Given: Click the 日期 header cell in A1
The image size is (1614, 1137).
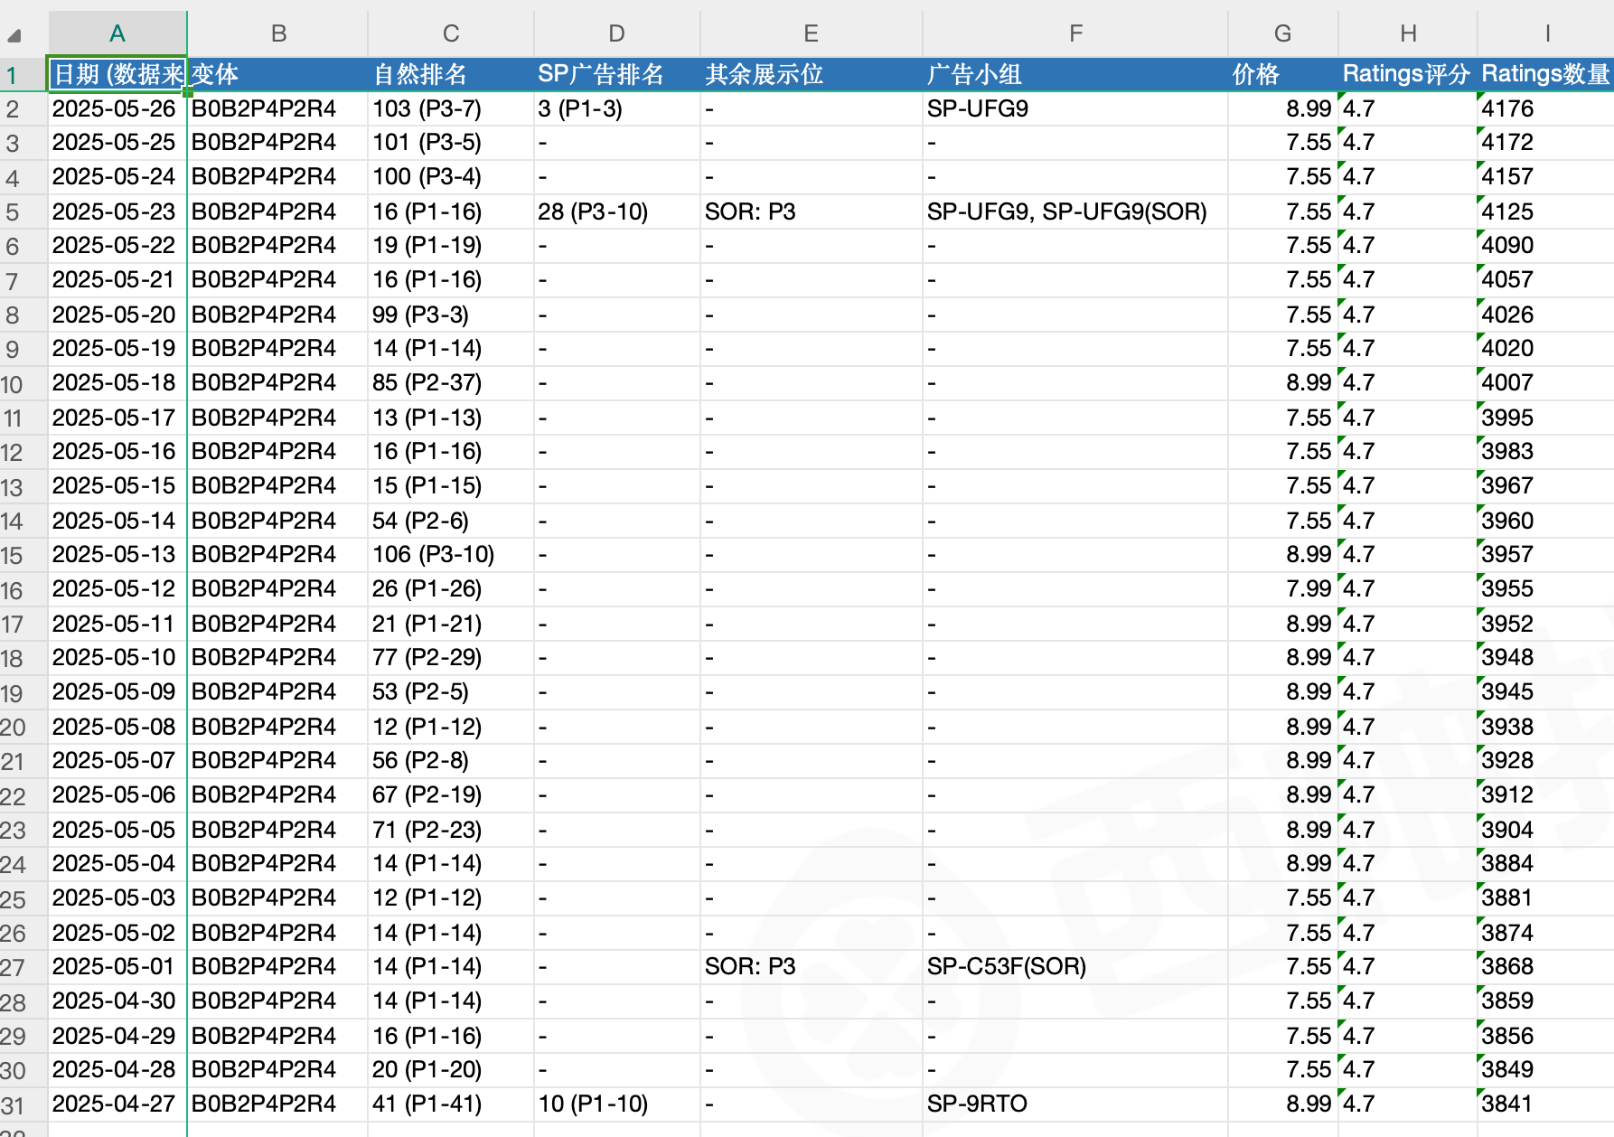Looking at the screenshot, I should [117, 74].
